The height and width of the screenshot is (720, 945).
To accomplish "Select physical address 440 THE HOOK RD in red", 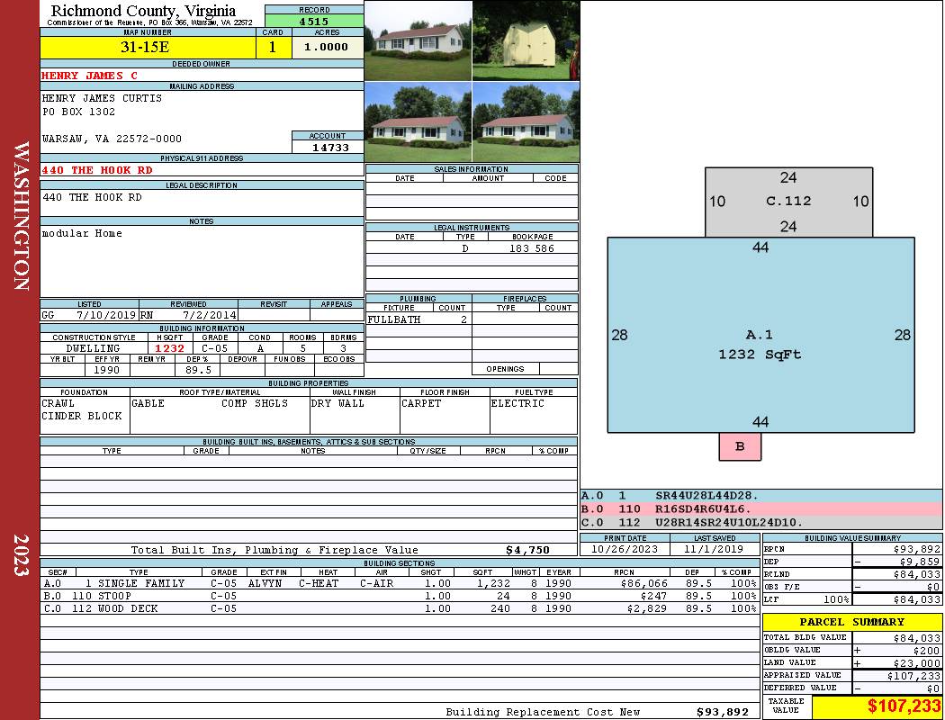I will [x=97, y=170].
